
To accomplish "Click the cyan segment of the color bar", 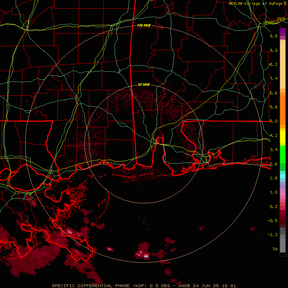I will (283, 176).
